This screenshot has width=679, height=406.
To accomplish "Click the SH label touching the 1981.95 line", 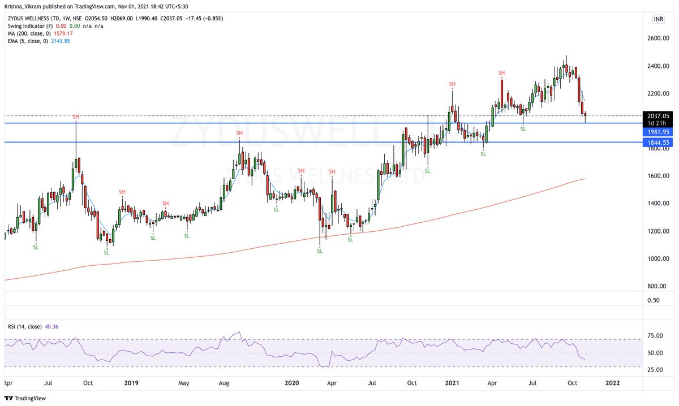I will tap(76, 116).
